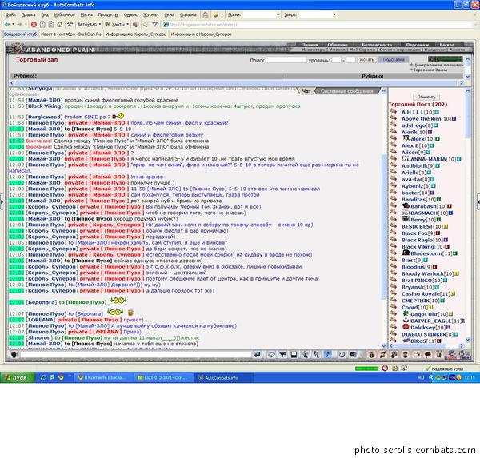The height and width of the screenshot is (458, 480).
Task: Open the Справка menu
Action: click(x=188, y=14)
